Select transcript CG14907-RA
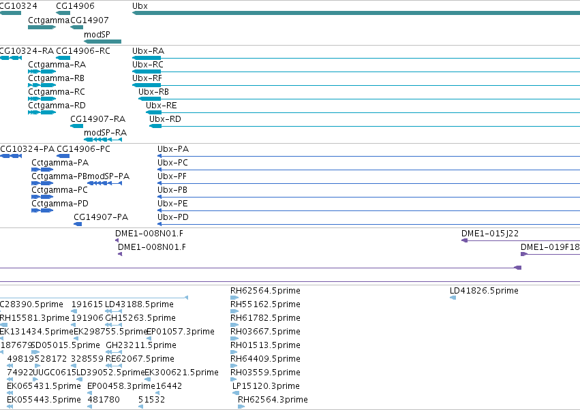580x410 pixels. pyautogui.click(x=76, y=126)
